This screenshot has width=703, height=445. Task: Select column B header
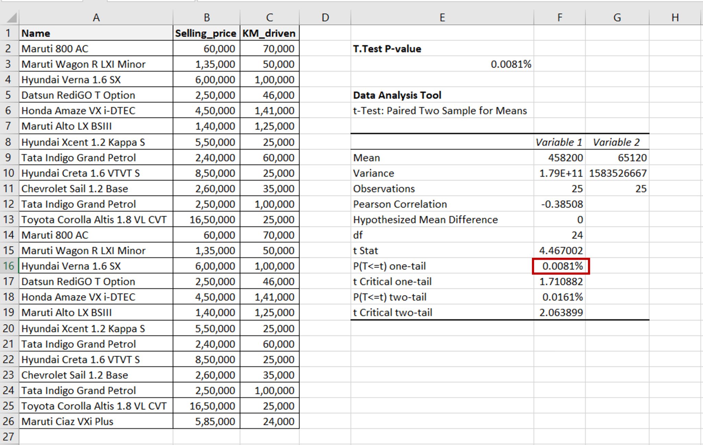tap(206, 17)
